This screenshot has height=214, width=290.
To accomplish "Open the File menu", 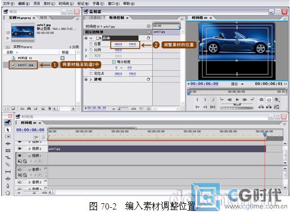I will pyautogui.click(x=8, y=3).
